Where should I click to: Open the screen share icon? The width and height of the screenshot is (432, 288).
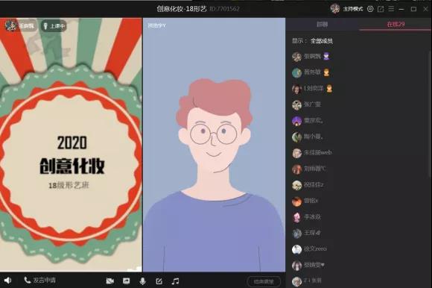coord(126,281)
